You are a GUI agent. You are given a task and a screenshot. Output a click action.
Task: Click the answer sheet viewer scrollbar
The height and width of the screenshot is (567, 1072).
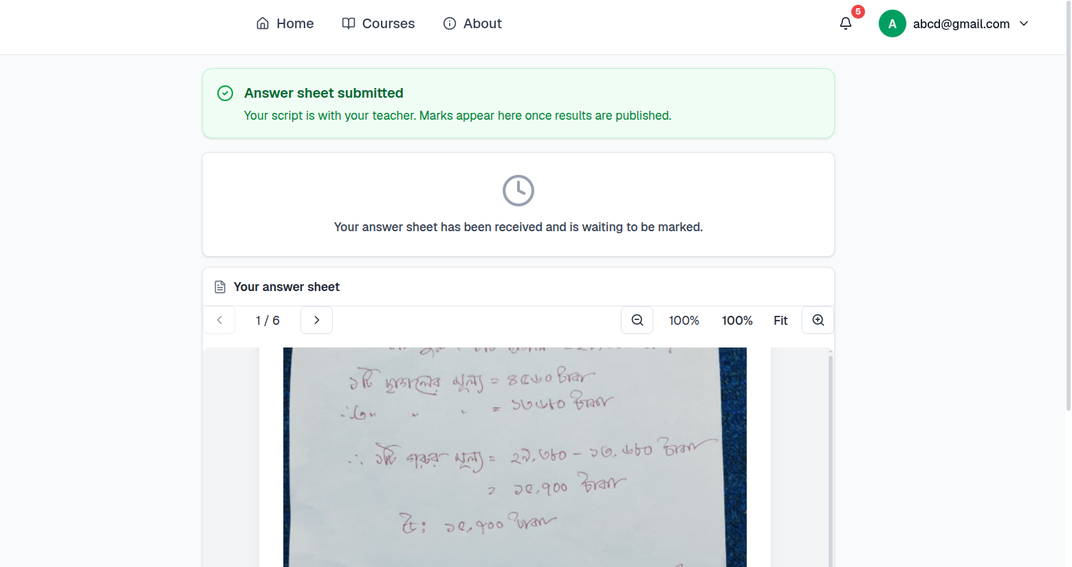[831, 457]
